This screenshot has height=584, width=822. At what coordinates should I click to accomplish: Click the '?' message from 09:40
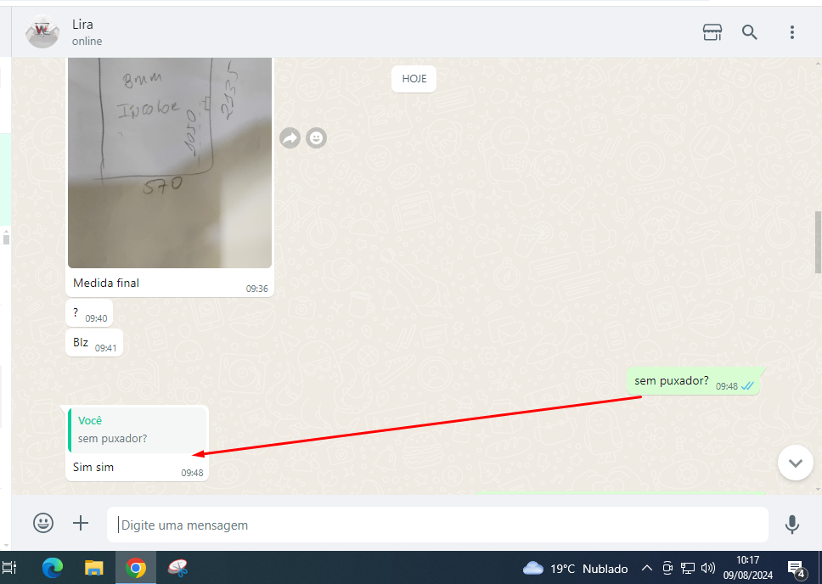pyautogui.click(x=89, y=313)
